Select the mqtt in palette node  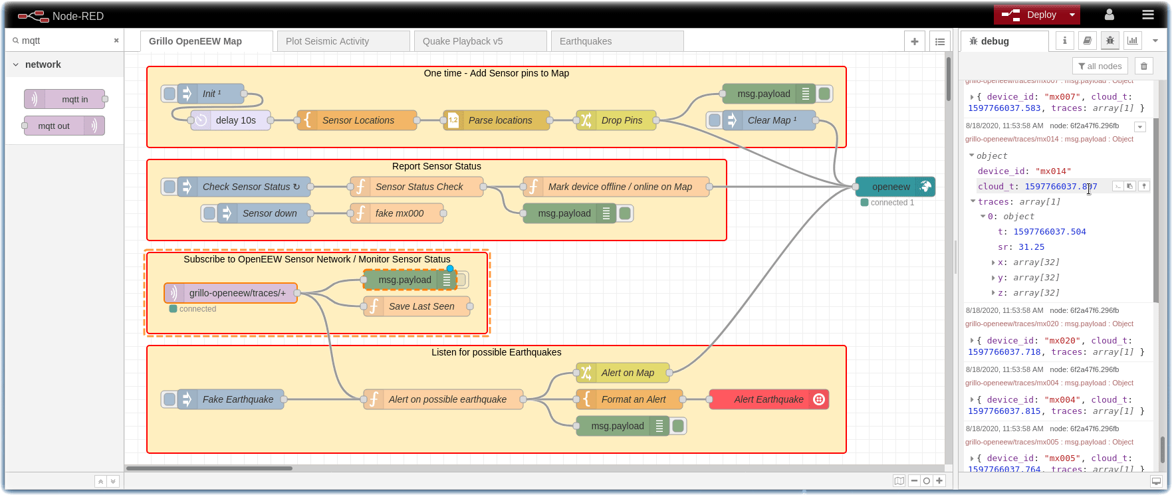pos(65,99)
